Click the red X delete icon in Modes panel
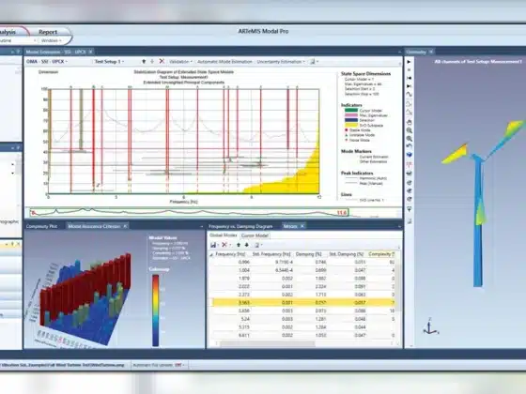This screenshot has width=526, height=394. (224, 245)
